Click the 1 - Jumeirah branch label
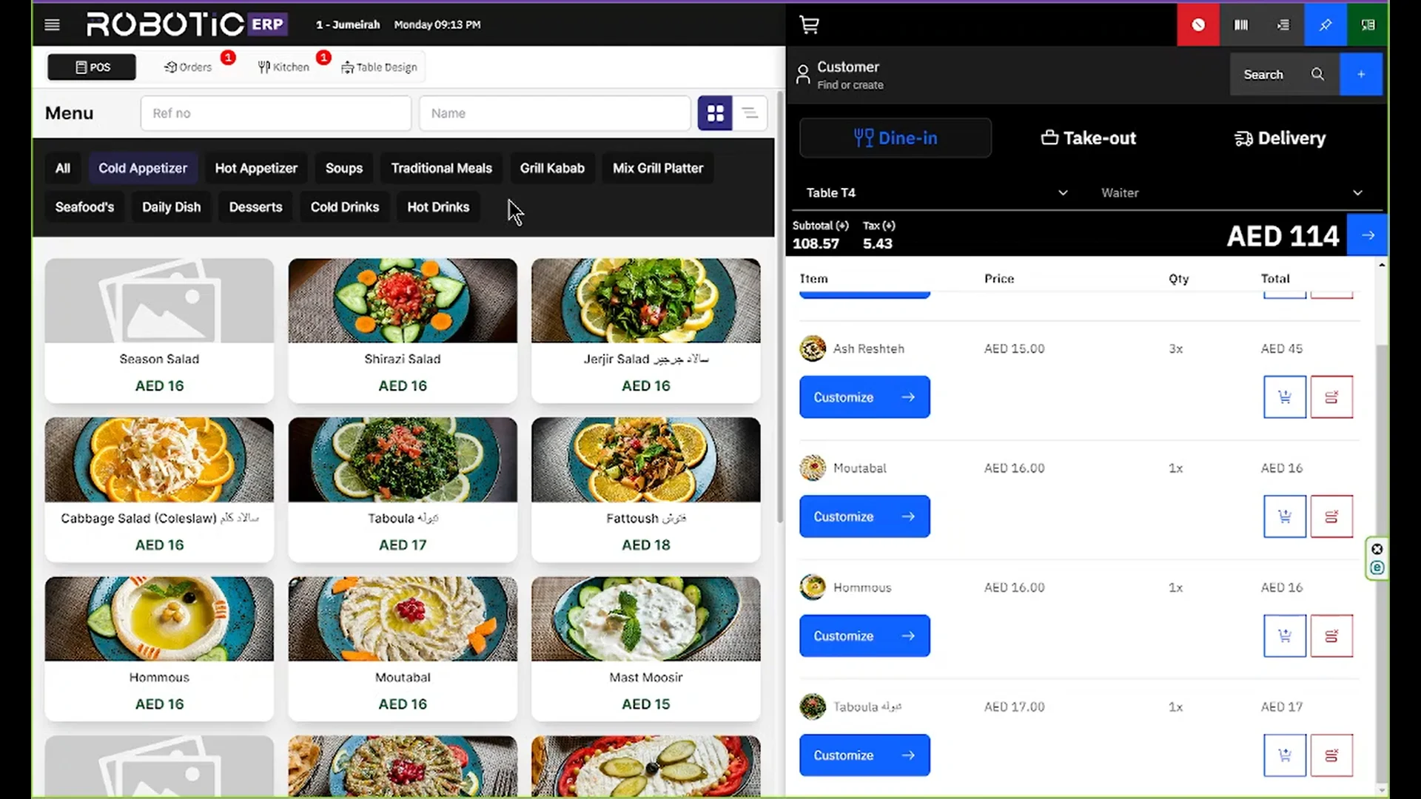This screenshot has height=799, width=1421. pos(348,24)
